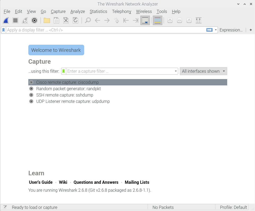The height and width of the screenshot is (211, 255).
Task: Go to specified packet icon
Action: click(117, 20)
